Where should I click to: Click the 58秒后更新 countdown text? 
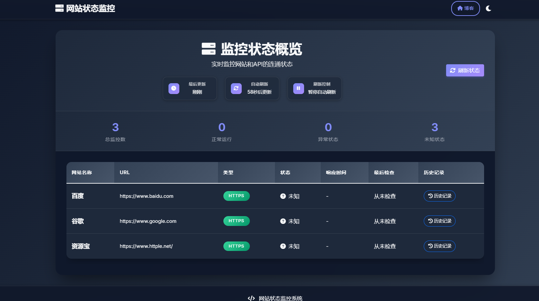point(259,92)
